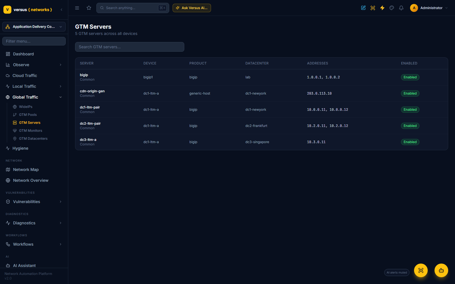Image resolution: width=455 pixels, height=284 pixels.
Task: Toggle the hamburger menu icon
Action: [x=77, y=8]
